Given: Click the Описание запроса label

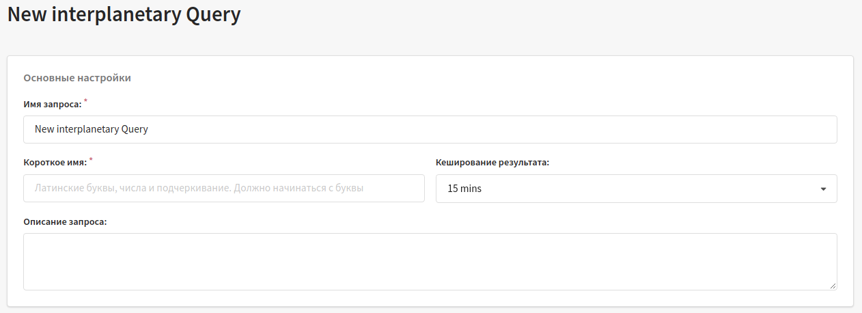Looking at the screenshot, I should [x=65, y=221].
